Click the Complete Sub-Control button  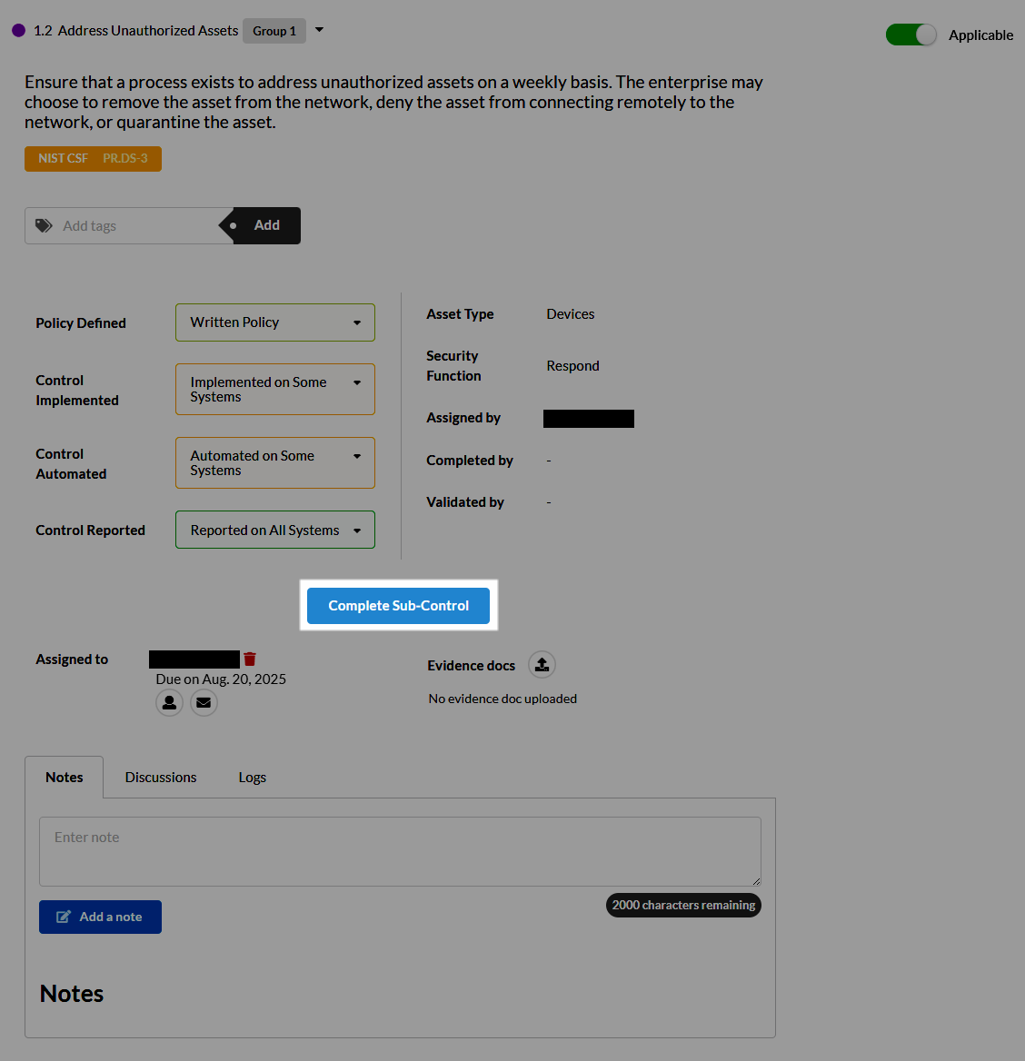click(398, 606)
